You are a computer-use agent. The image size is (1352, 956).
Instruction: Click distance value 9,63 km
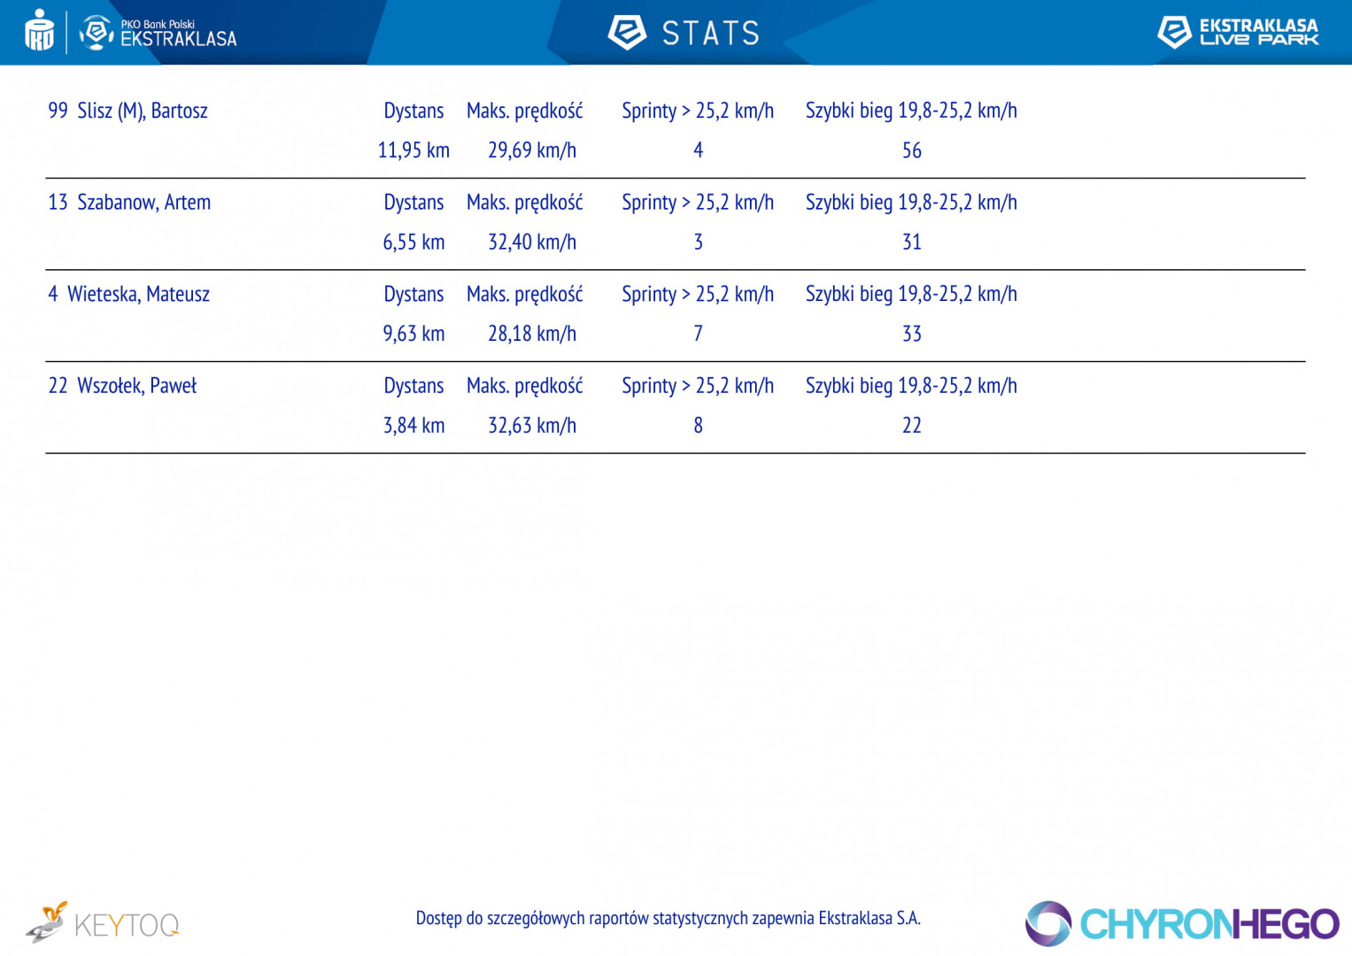[x=413, y=334]
